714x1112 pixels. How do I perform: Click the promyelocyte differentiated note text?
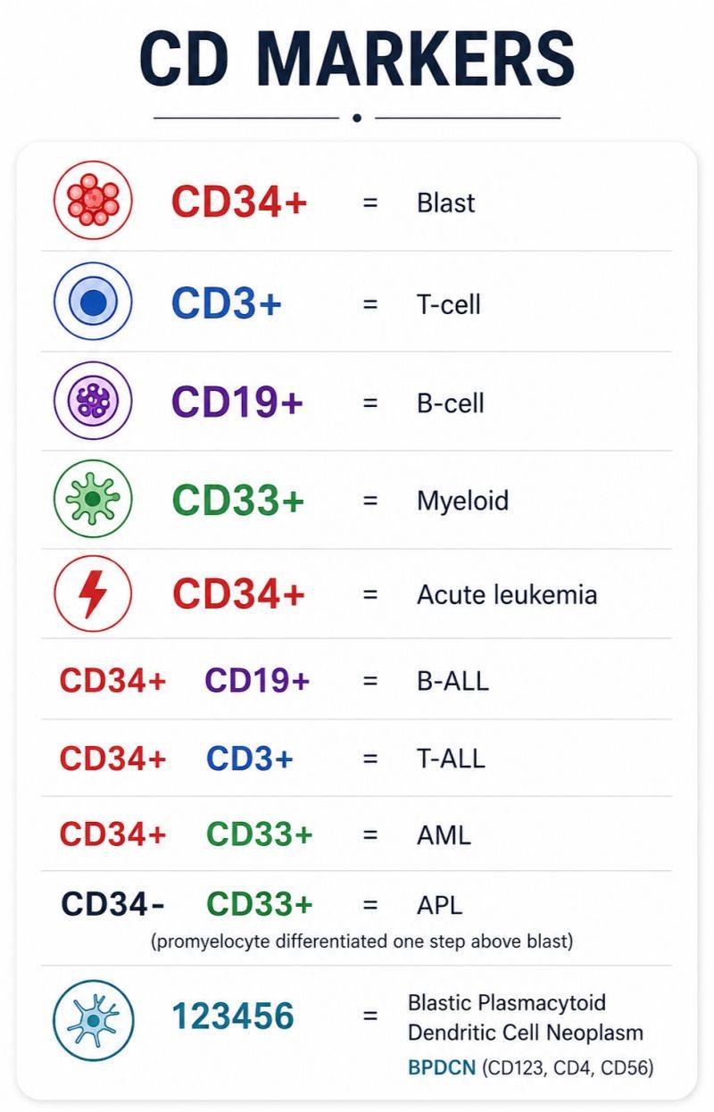[361, 942]
